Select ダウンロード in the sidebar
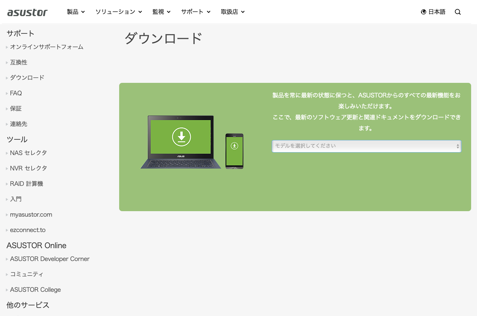 pyautogui.click(x=27, y=78)
